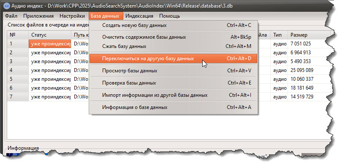345x167 pixels.
Task: Click size value 7 051 025
Action: 301,44
